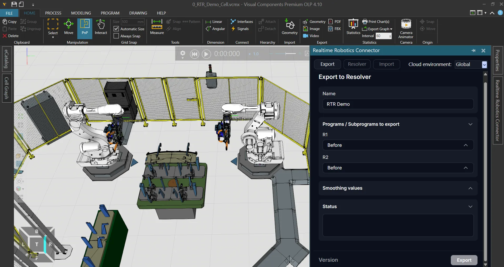Start the simulation with the play button
504x267 pixels.
point(206,54)
